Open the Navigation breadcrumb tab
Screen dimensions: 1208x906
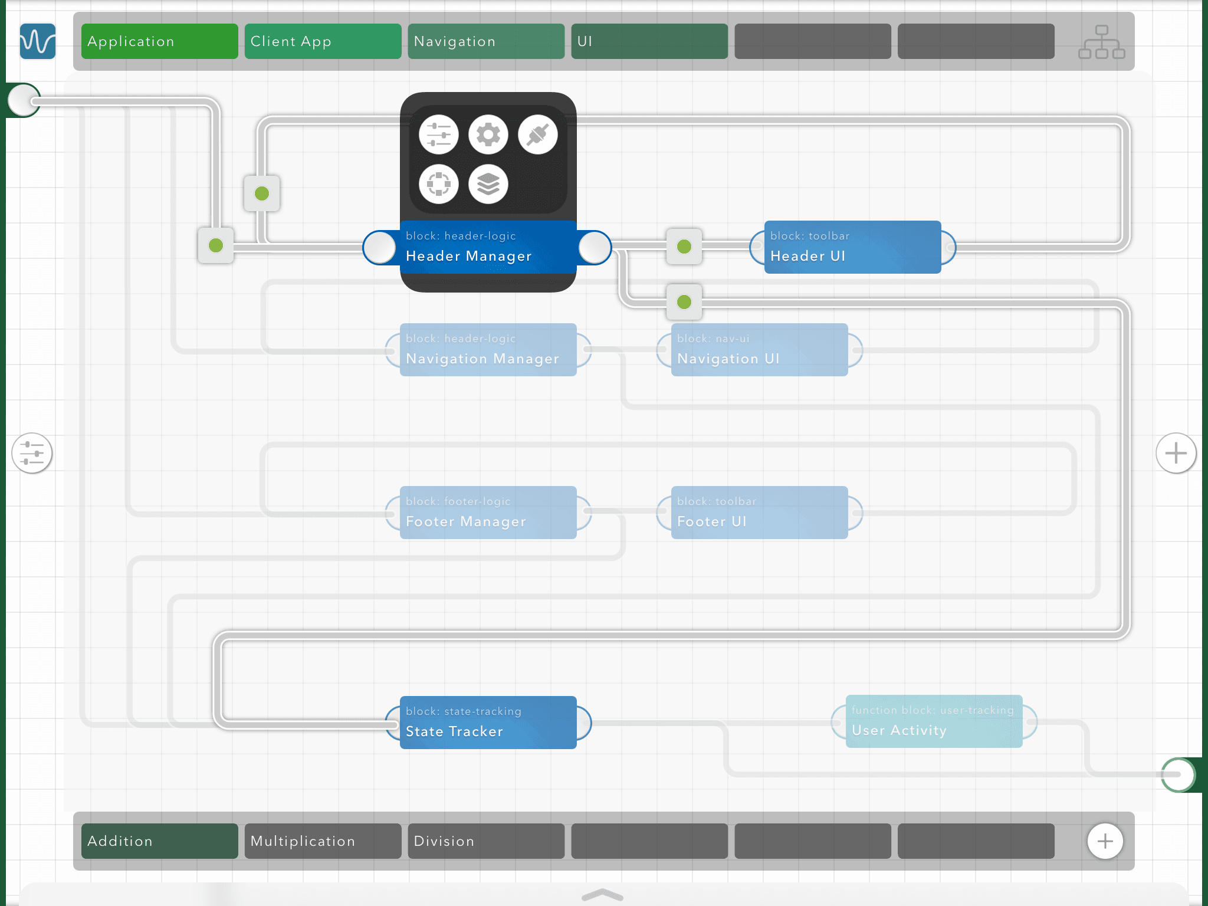486,41
